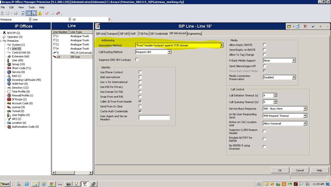
Task: Toggle Suppress DNS SRV Lookups checkbox
Action: pos(137,60)
